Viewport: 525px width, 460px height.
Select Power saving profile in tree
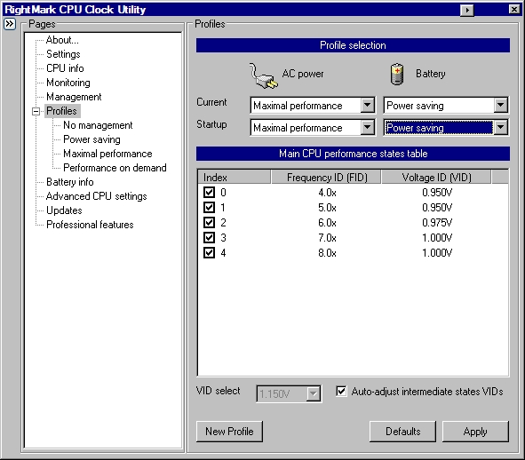tap(91, 139)
